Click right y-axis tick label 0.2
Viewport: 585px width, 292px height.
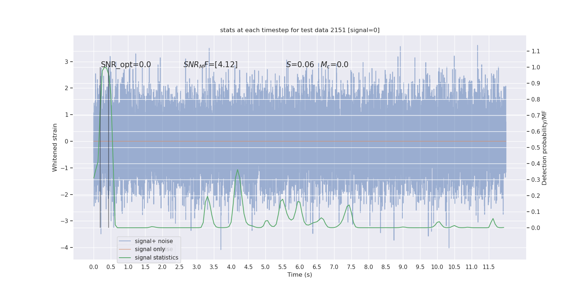(x=536, y=196)
